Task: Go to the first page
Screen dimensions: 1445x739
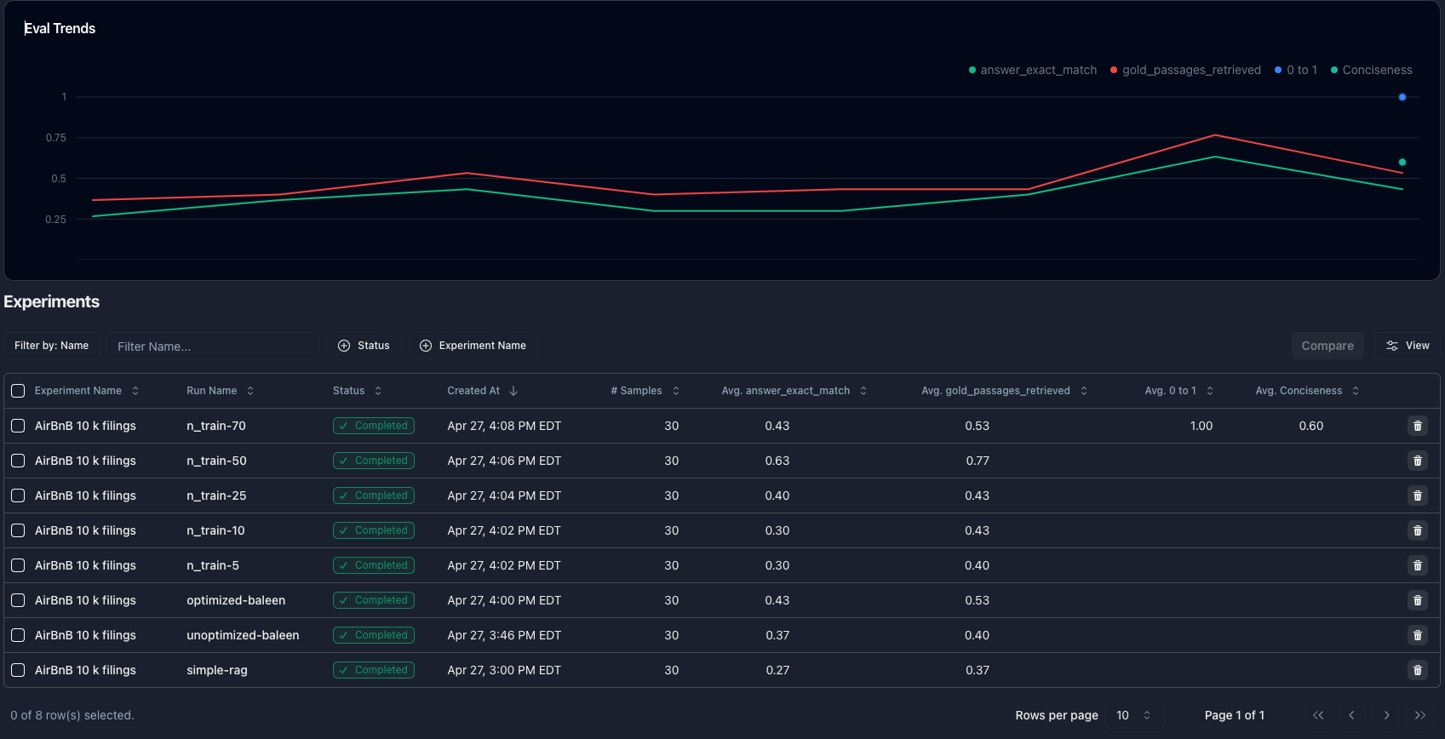Action: [x=1318, y=715]
